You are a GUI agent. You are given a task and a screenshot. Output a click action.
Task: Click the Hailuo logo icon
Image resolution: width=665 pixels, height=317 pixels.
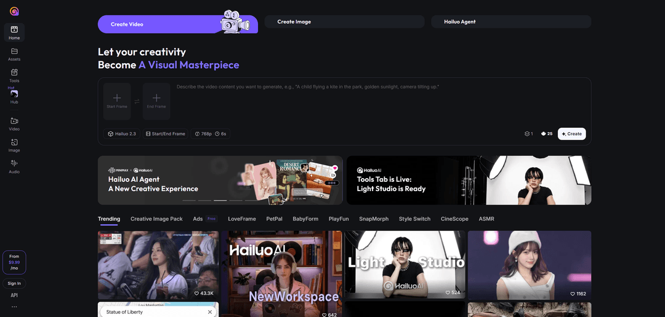14,12
